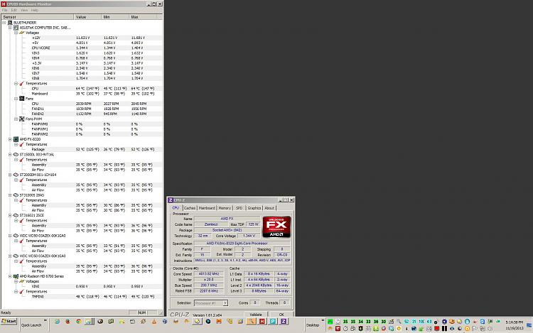Collapse the ST310005 drive node
Image resolution: width=533 pixels, height=333 pixels.
[x=10, y=195]
